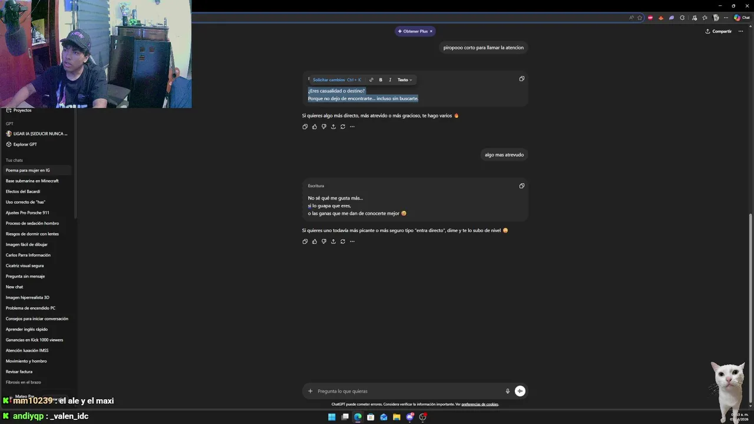
Task: Open the browser favorites list icon
Action: click(x=705, y=18)
